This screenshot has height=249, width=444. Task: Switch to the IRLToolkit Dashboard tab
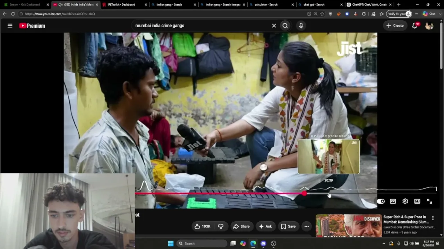[x=121, y=5]
